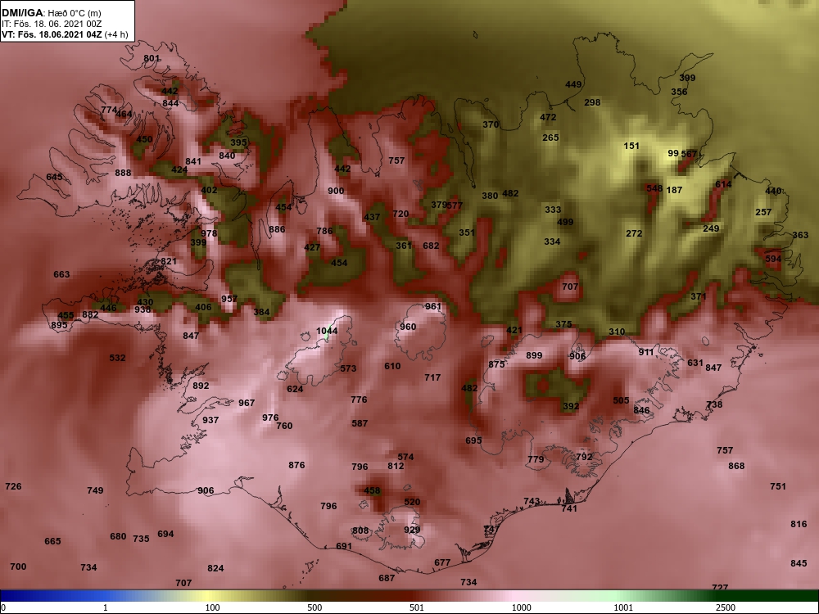Image resolution: width=819 pixels, height=614 pixels.
Task: Click the value 594 on the map
Action: [x=774, y=259]
